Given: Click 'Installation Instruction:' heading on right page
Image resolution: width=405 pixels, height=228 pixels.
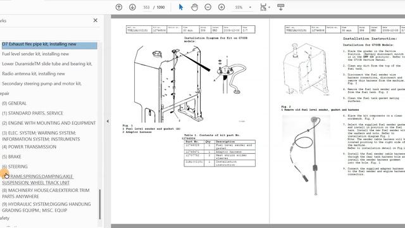Looking at the screenshot, I should click(x=370, y=39).
